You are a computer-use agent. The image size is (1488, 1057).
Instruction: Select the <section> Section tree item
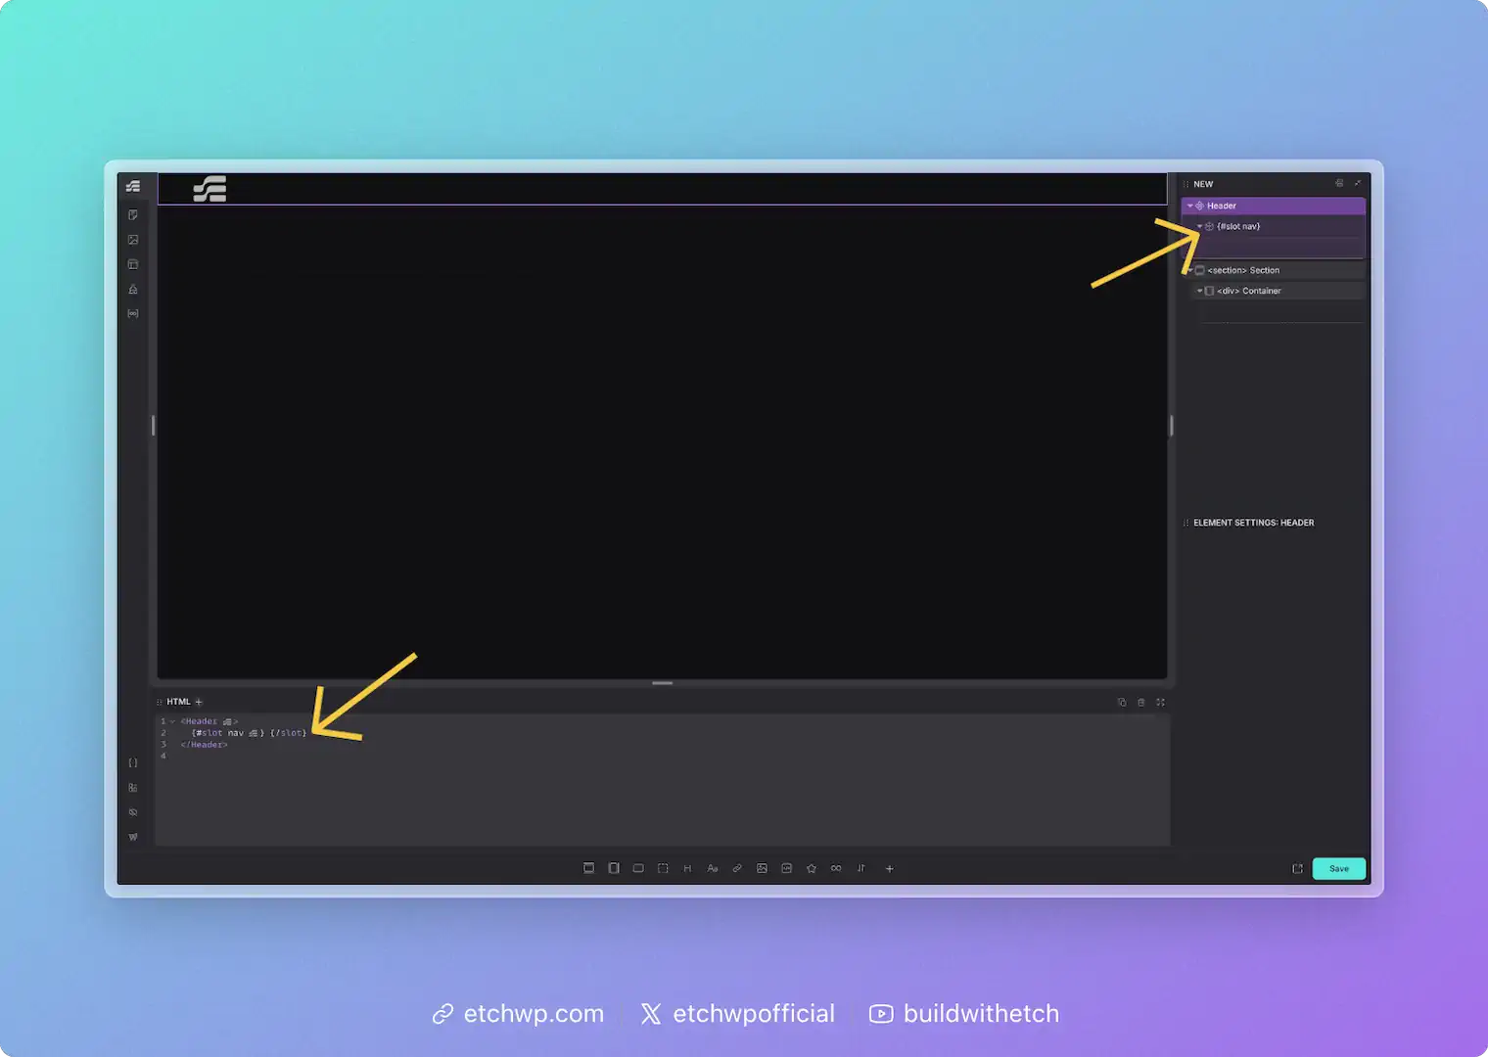1243,271
